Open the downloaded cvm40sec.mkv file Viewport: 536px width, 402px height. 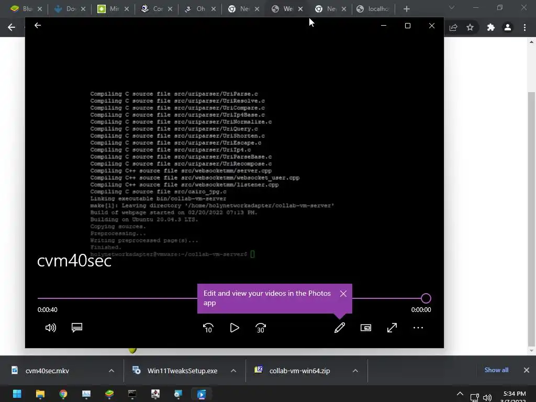click(47, 371)
